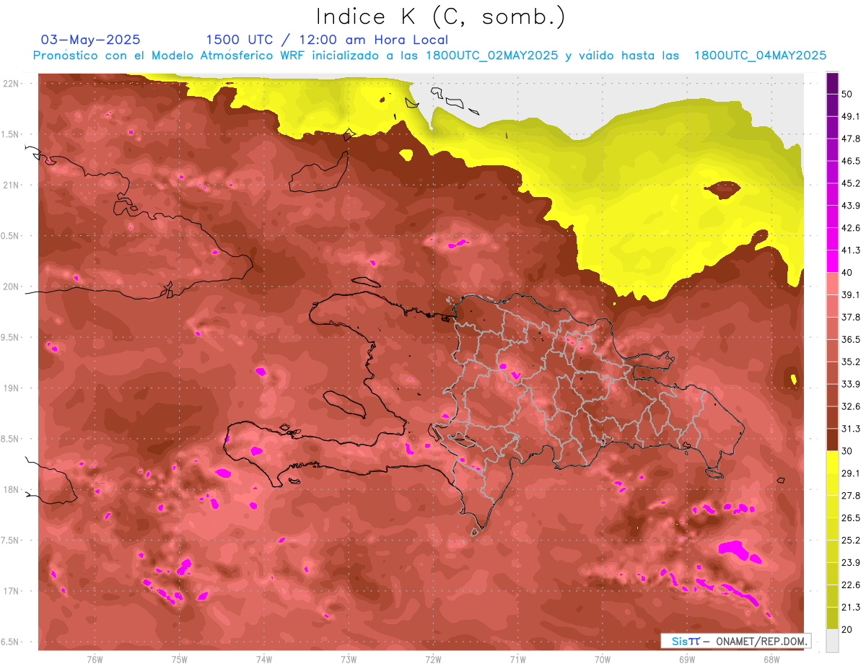This screenshot has width=866, height=669.
Task: Click the '41.3' colorbar value
Action: point(851,250)
